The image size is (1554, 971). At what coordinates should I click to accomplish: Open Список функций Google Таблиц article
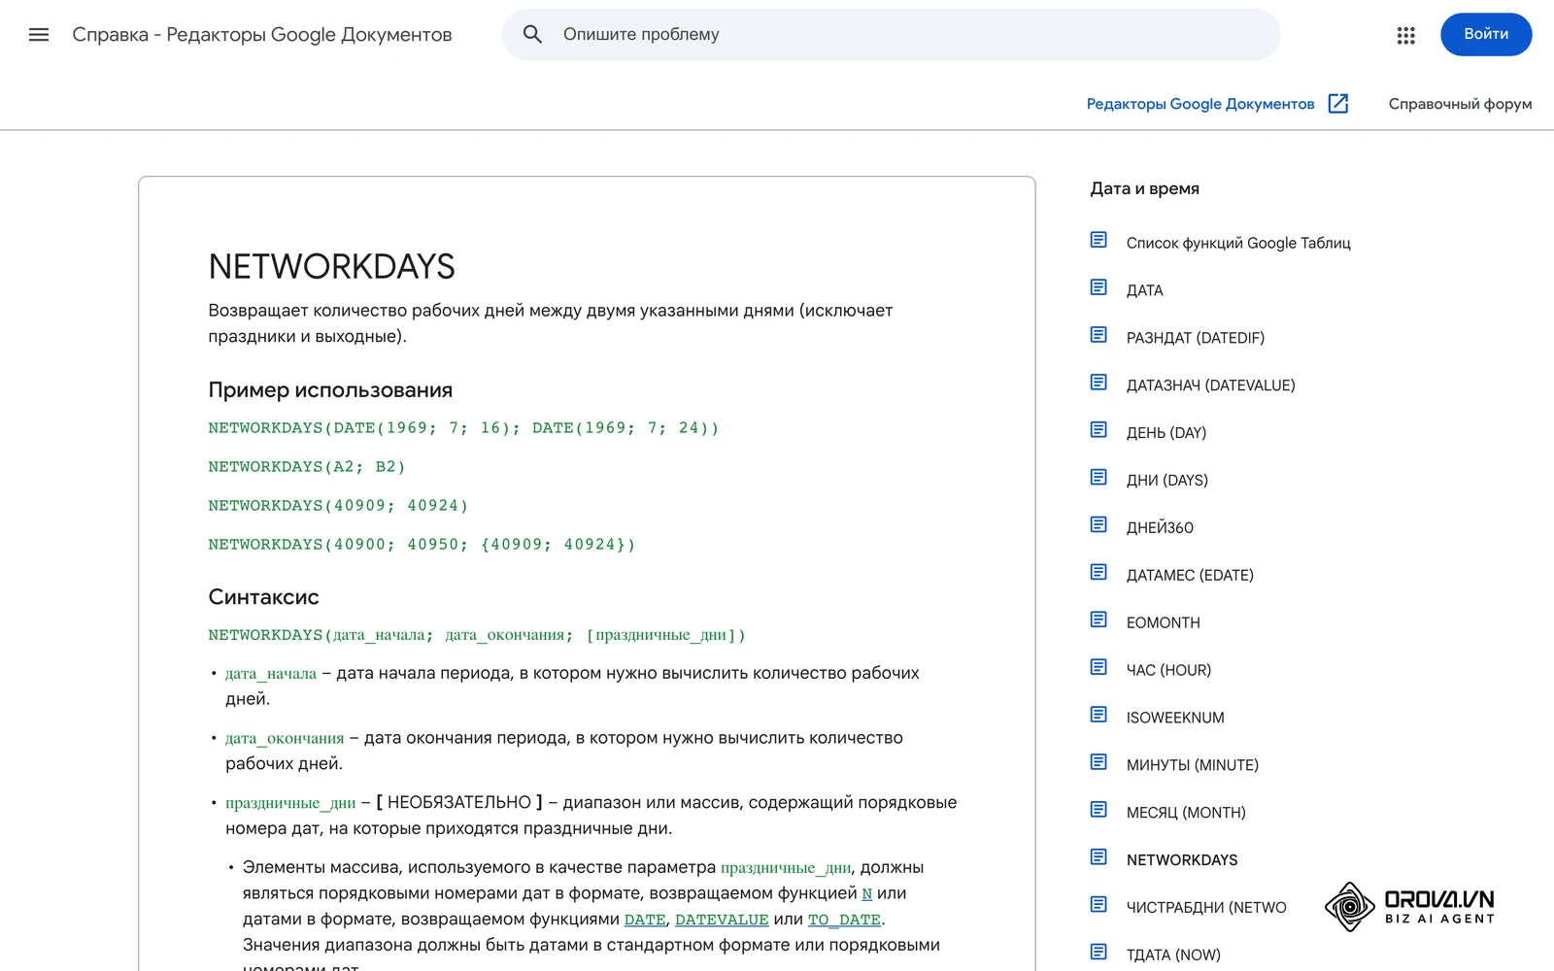click(x=1238, y=243)
